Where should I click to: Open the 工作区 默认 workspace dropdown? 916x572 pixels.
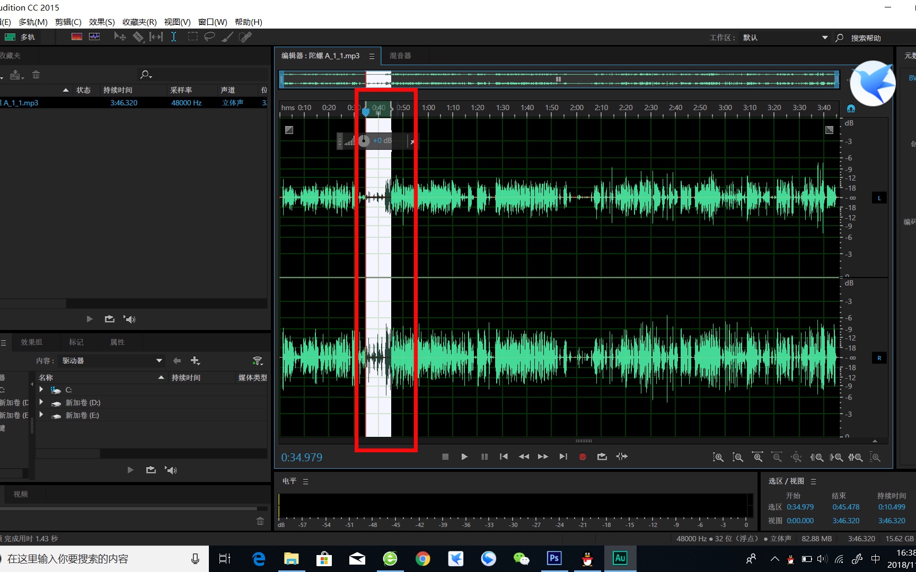(785, 38)
